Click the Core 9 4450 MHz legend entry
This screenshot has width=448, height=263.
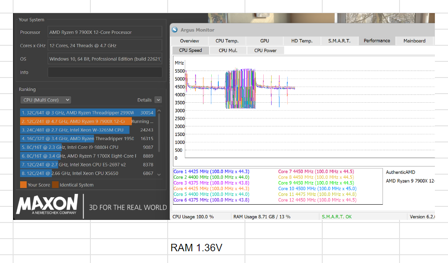pyautogui.click(x=316, y=183)
